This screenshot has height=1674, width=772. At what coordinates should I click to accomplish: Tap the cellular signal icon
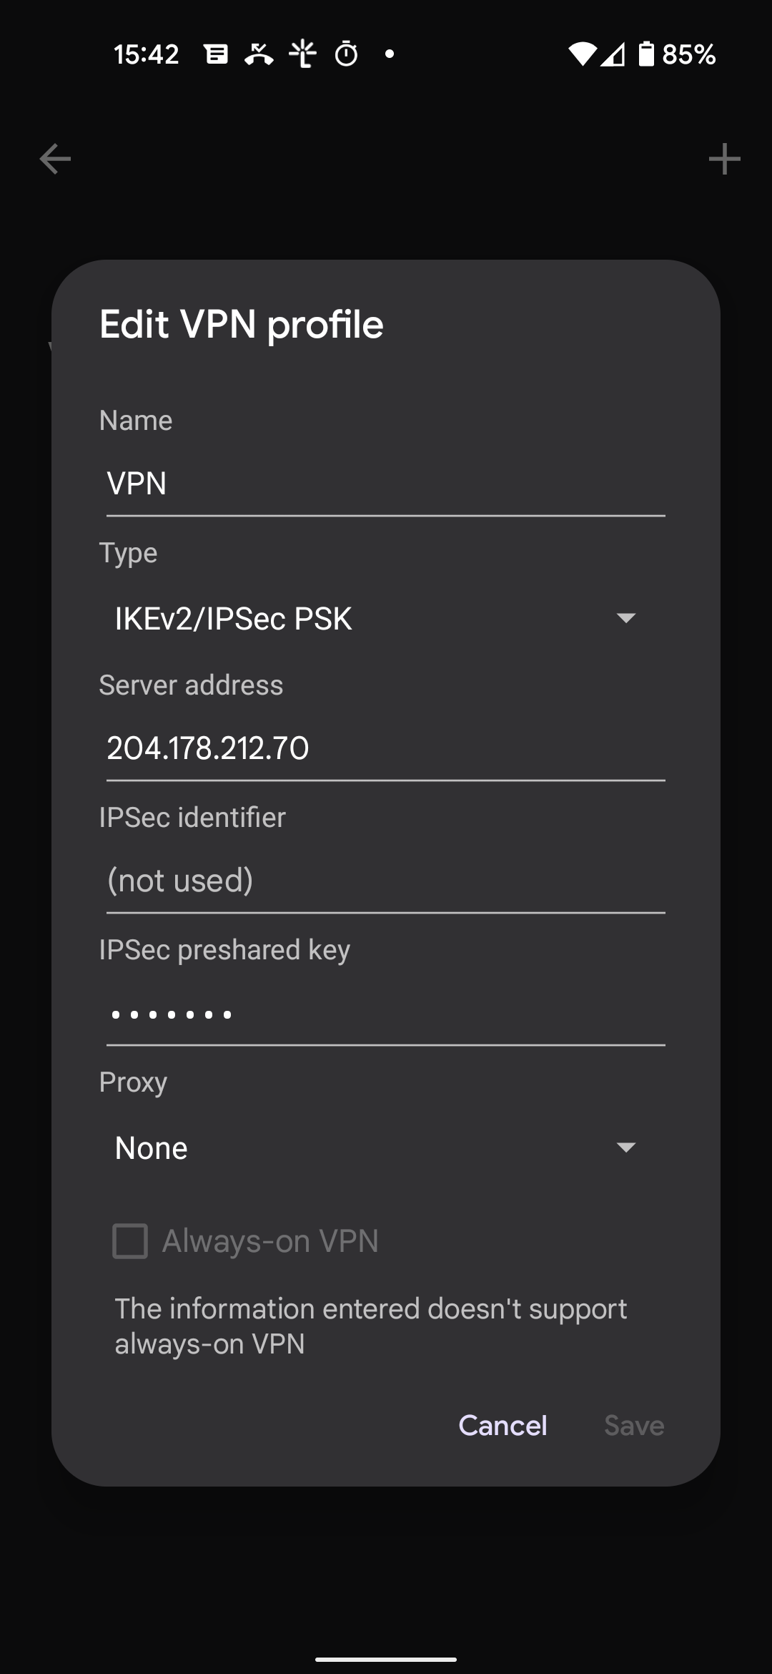click(x=613, y=54)
